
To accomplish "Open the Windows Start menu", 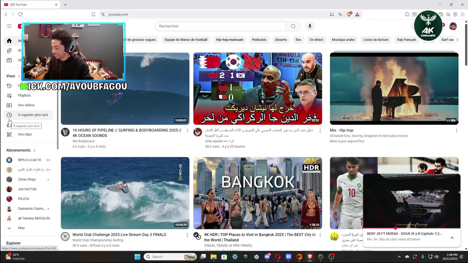I will [x=137, y=257].
